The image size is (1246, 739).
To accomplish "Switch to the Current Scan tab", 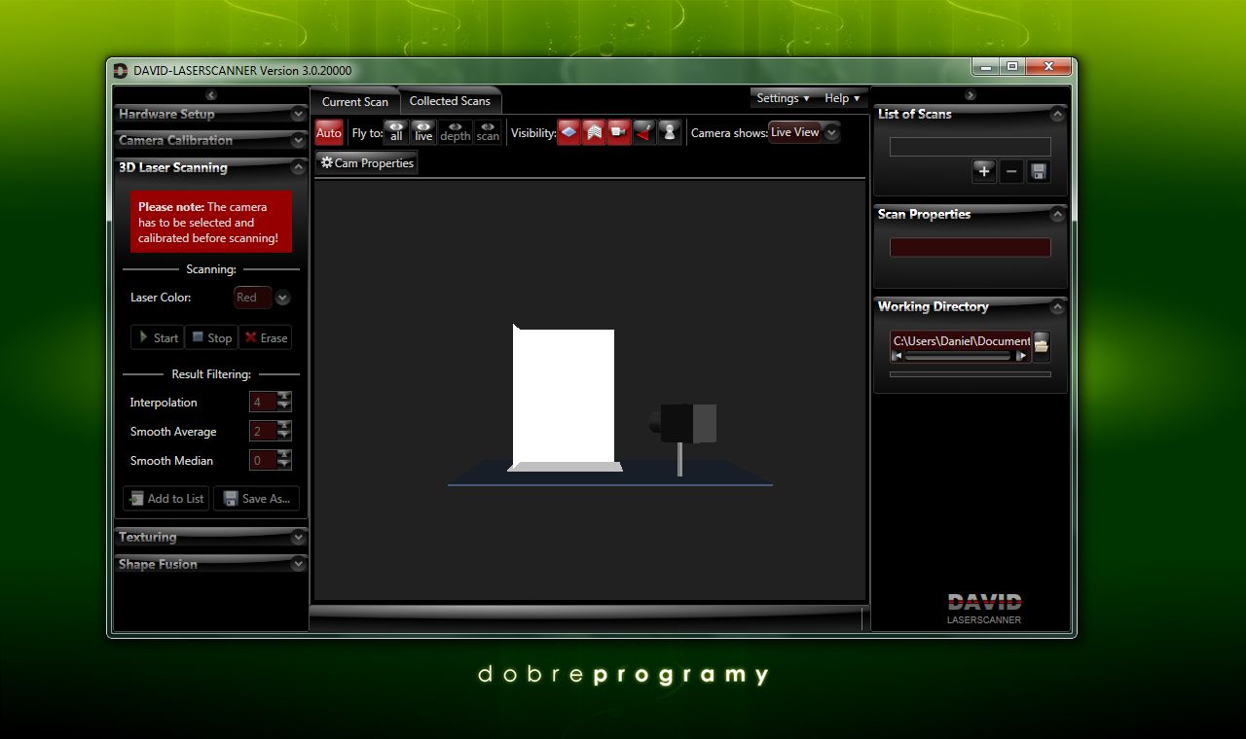I will [x=355, y=101].
